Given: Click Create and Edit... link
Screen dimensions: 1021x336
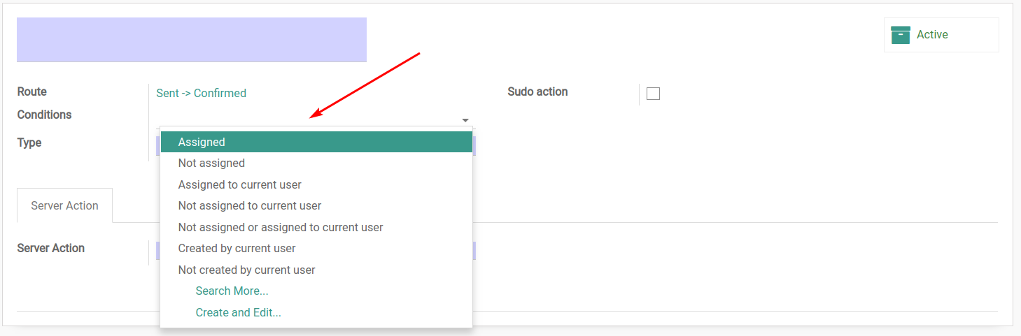Looking at the screenshot, I should click(x=238, y=312).
